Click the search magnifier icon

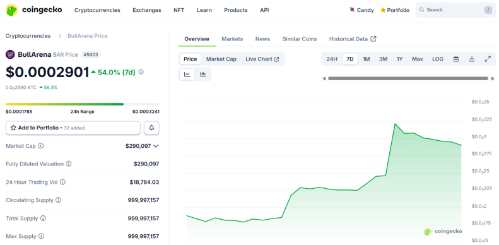tap(421, 10)
